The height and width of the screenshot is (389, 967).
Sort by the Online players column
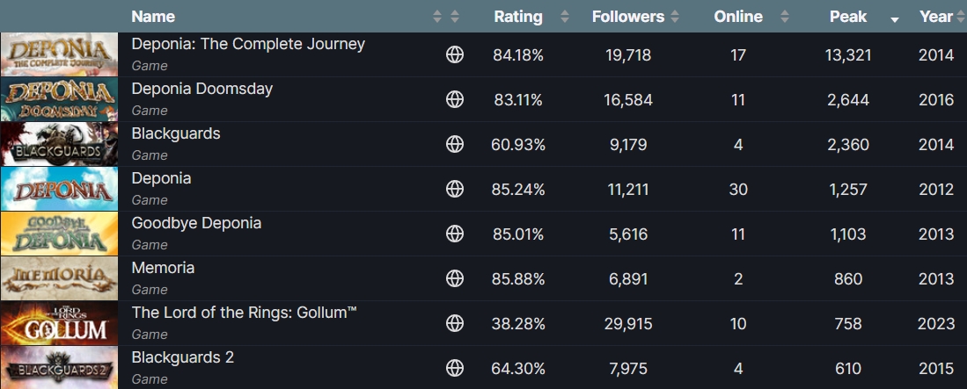[x=737, y=17]
